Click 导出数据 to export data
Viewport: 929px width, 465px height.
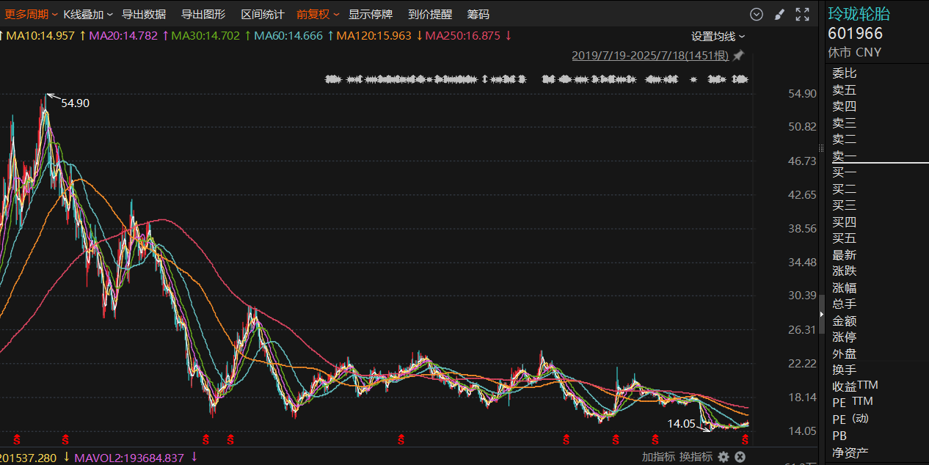click(144, 15)
